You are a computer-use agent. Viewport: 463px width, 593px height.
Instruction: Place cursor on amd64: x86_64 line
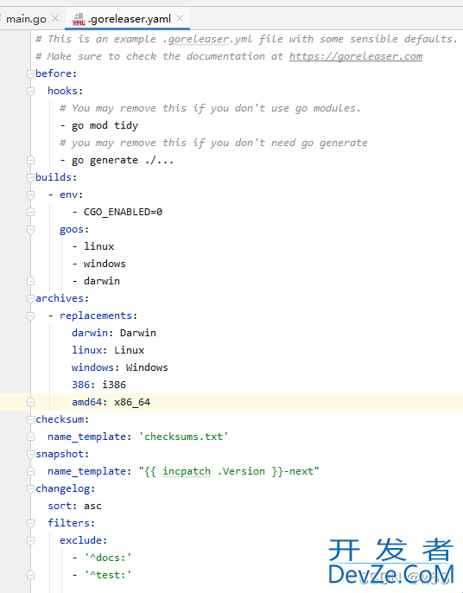[x=231, y=402]
